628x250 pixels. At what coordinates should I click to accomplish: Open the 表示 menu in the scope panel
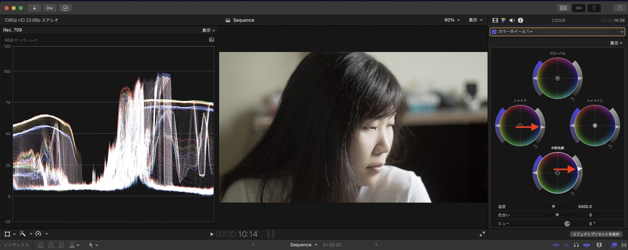tap(208, 30)
